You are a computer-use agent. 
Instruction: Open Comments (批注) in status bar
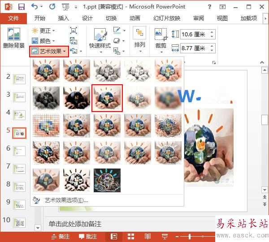[88, 237]
